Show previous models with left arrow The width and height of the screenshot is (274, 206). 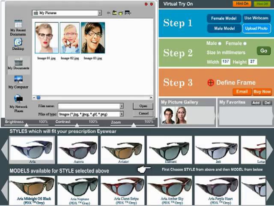pyautogui.click(x=4, y=191)
